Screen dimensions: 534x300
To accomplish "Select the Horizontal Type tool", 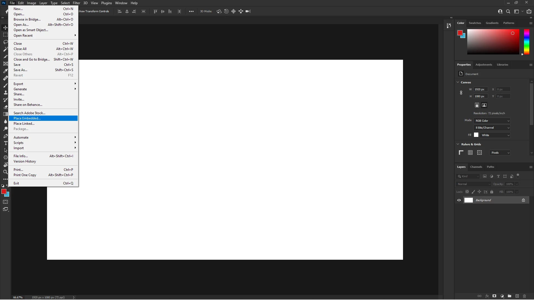I will pyautogui.click(x=5, y=143).
